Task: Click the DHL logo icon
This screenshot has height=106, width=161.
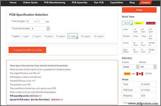Action: (x=127, y=74)
